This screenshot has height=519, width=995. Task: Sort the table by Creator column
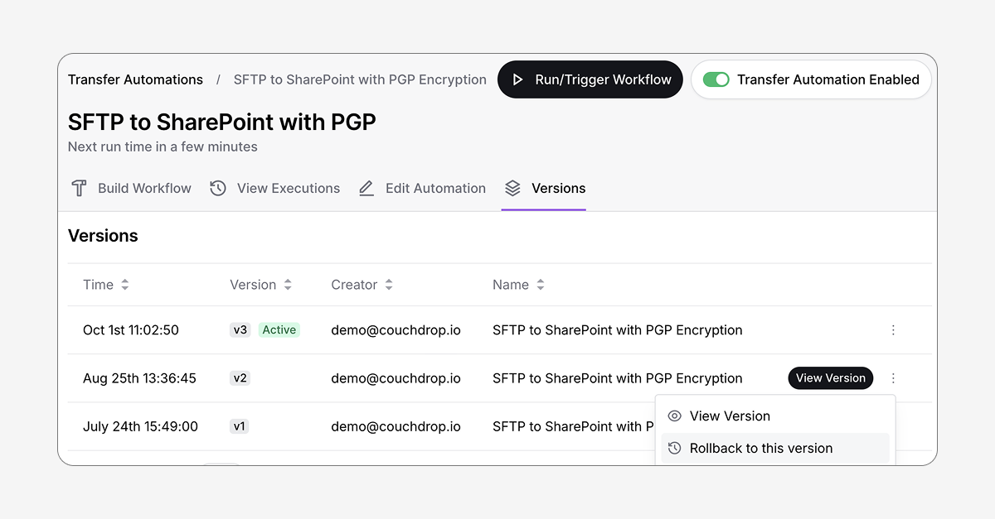pyautogui.click(x=388, y=285)
